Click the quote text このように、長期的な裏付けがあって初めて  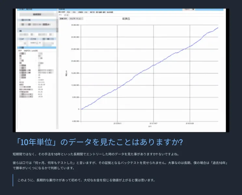86,180
